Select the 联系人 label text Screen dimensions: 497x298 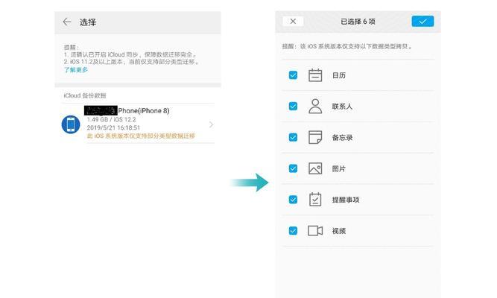pyautogui.click(x=342, y=107)
